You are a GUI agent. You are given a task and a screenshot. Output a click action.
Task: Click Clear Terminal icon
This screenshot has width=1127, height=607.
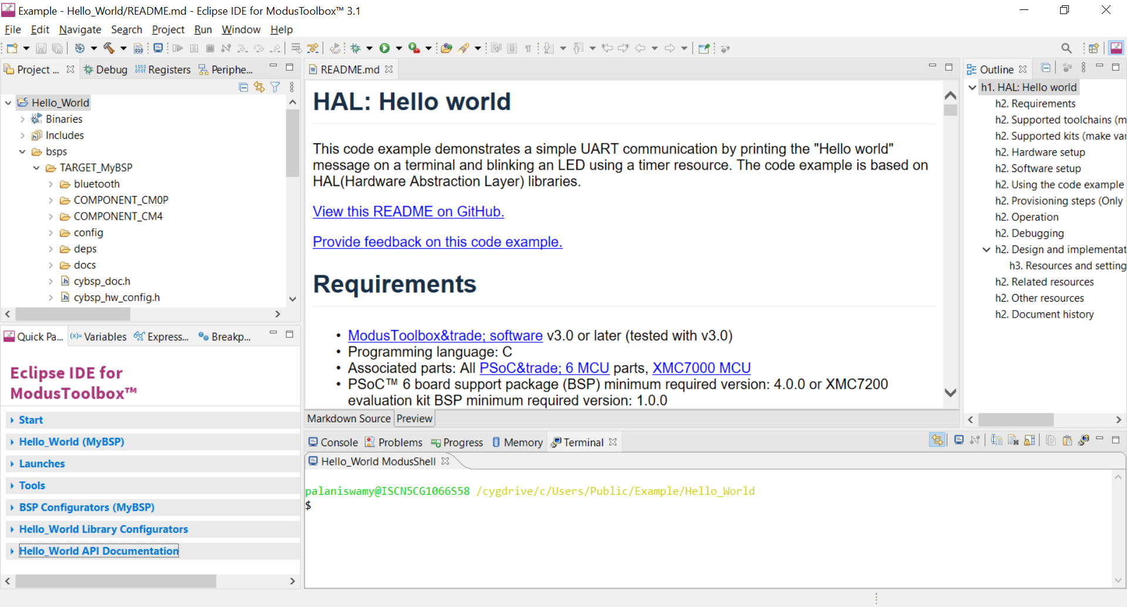coord(1013,440)
